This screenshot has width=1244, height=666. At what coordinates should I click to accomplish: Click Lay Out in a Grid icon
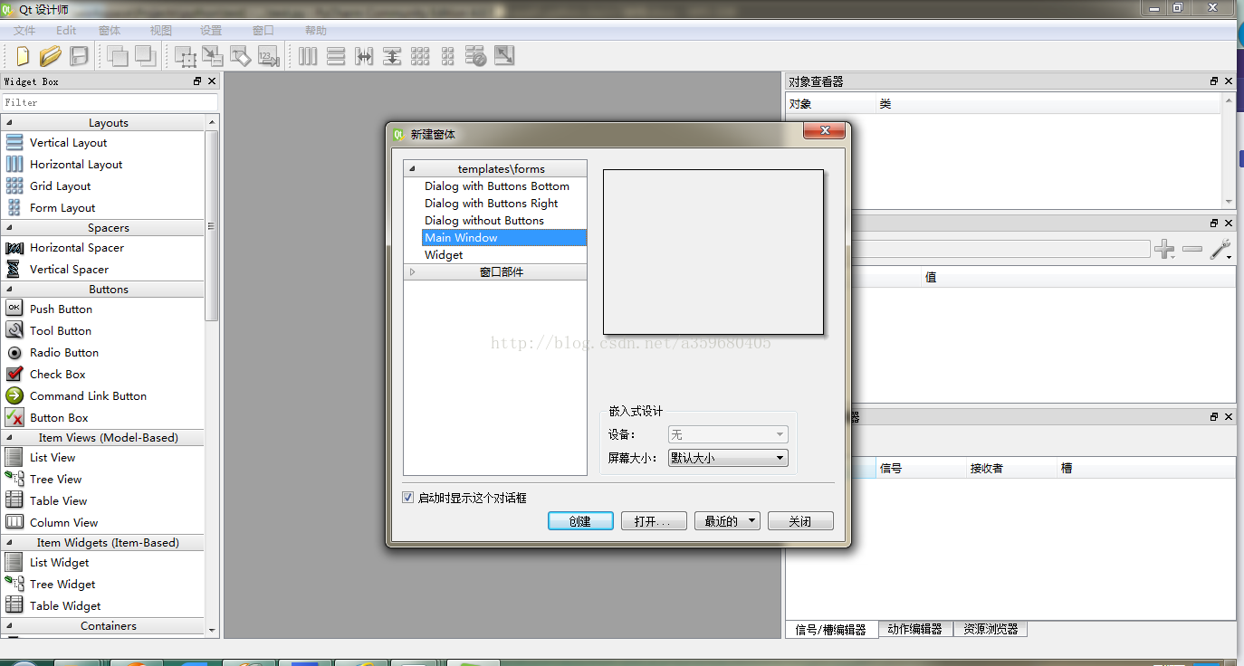click(x=420, y=56)
